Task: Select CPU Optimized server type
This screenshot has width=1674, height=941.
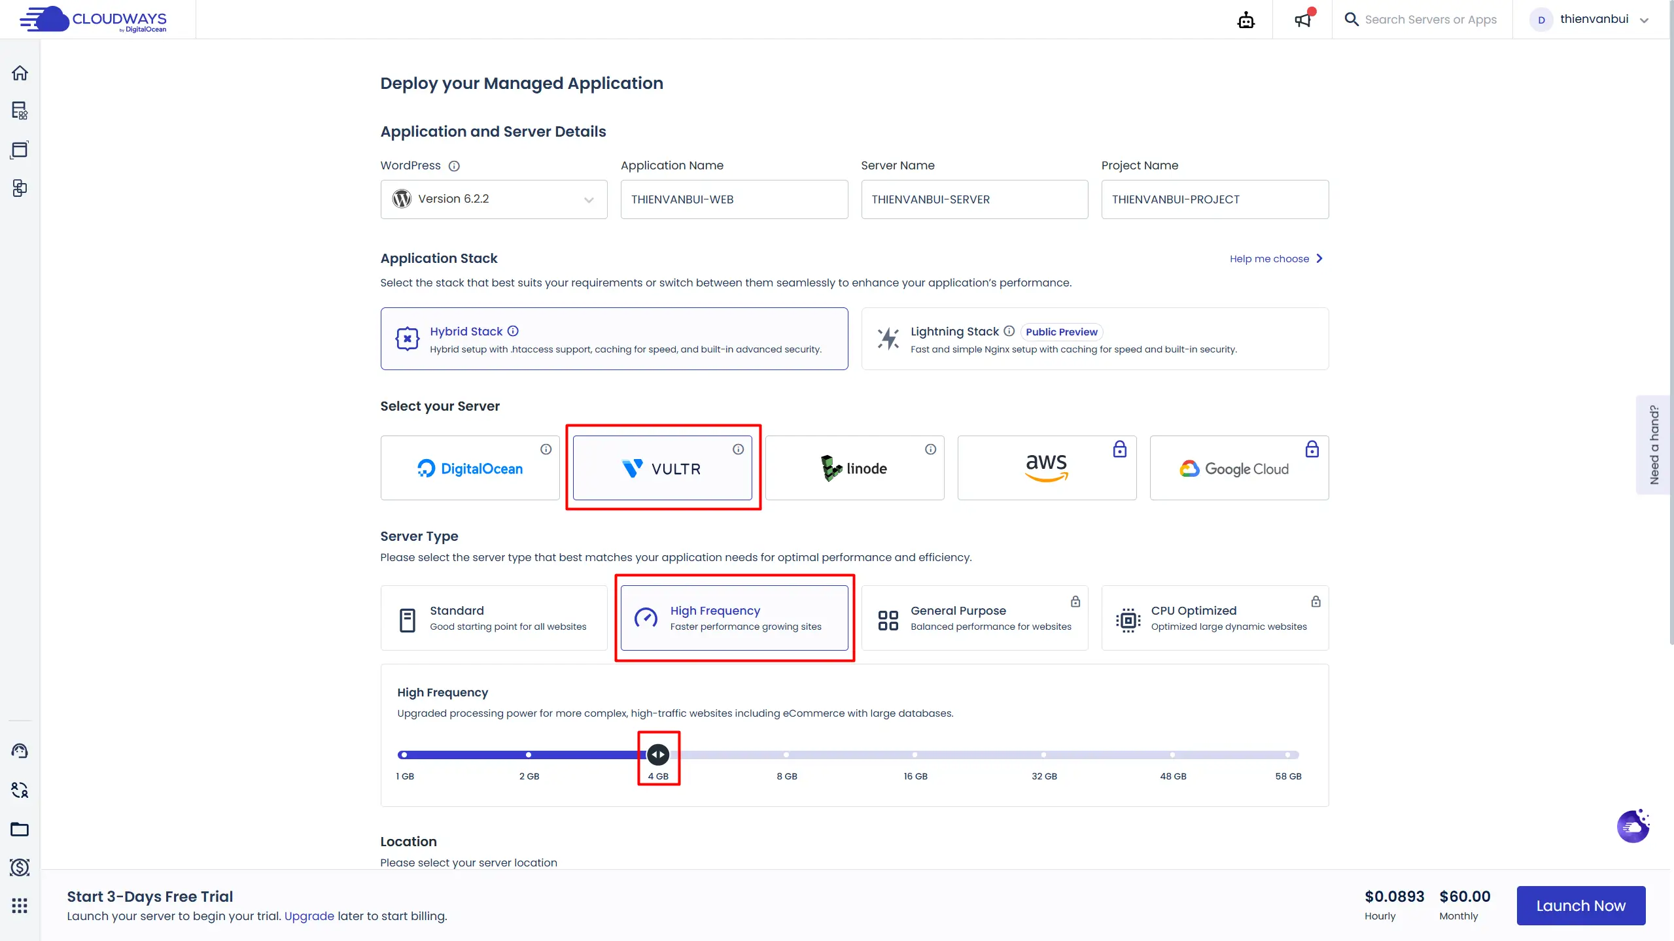Action: tap(1215, 618)
